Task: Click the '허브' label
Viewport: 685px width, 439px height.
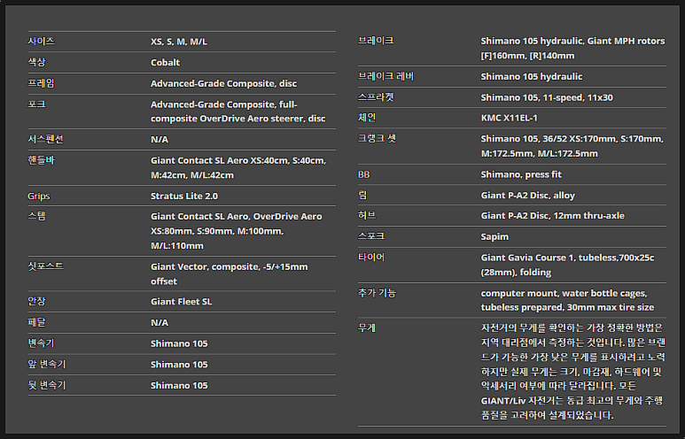Action: point(367,215)
